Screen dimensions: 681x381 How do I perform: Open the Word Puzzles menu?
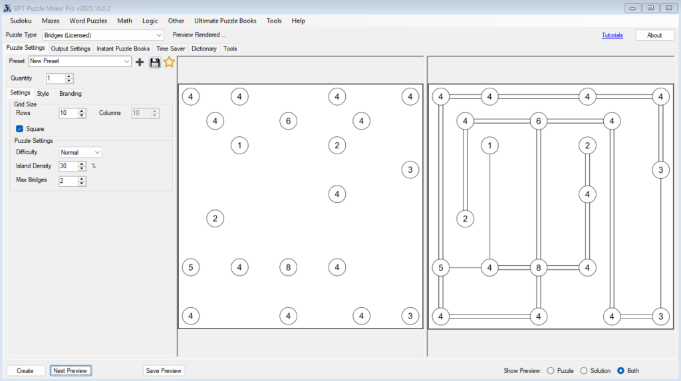pyautogui.click(x=88, y=21)
